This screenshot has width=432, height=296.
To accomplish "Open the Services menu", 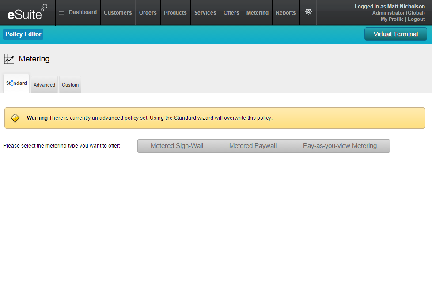I will 205,13.
